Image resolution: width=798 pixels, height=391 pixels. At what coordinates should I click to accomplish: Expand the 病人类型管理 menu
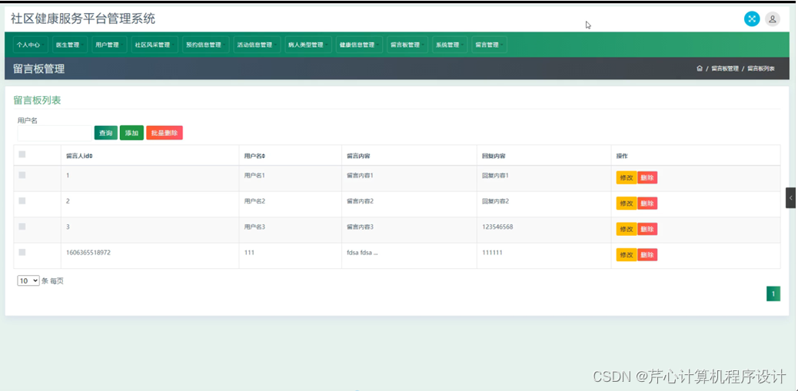[308, 45]
